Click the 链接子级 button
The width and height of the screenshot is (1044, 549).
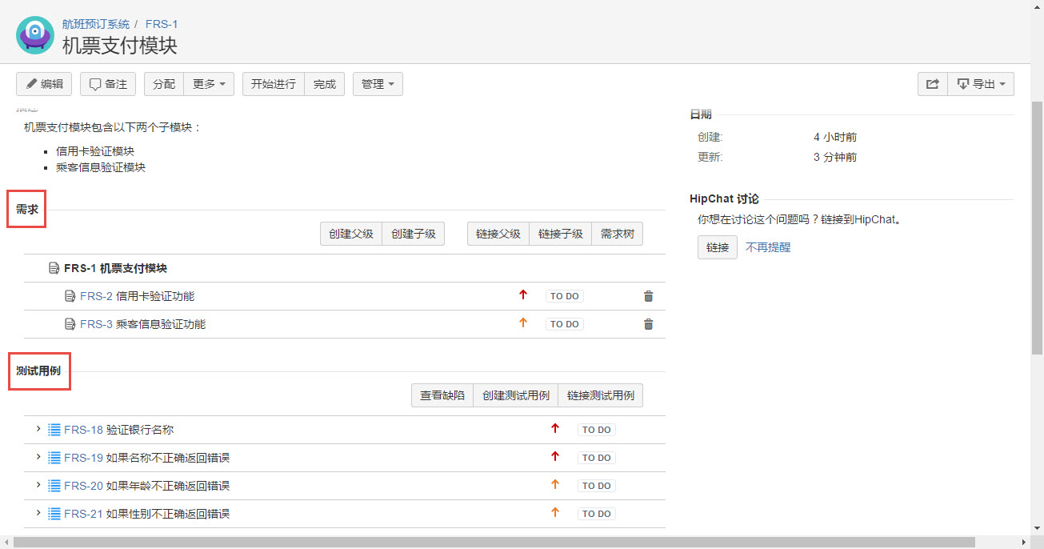(561, 234)
